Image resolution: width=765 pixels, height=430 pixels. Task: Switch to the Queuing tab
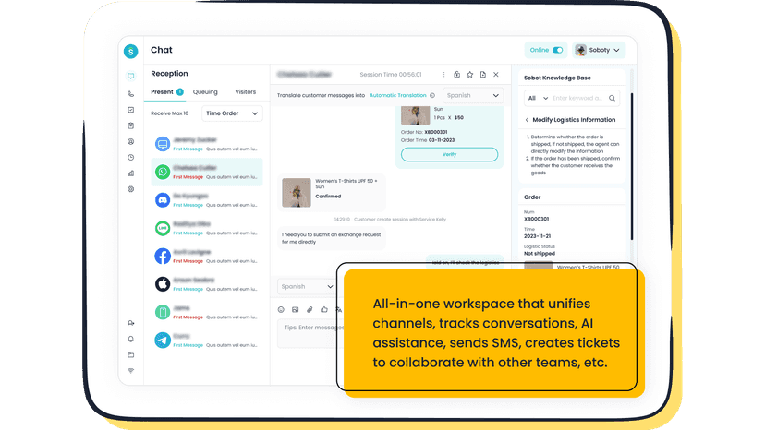coord(205,92)
